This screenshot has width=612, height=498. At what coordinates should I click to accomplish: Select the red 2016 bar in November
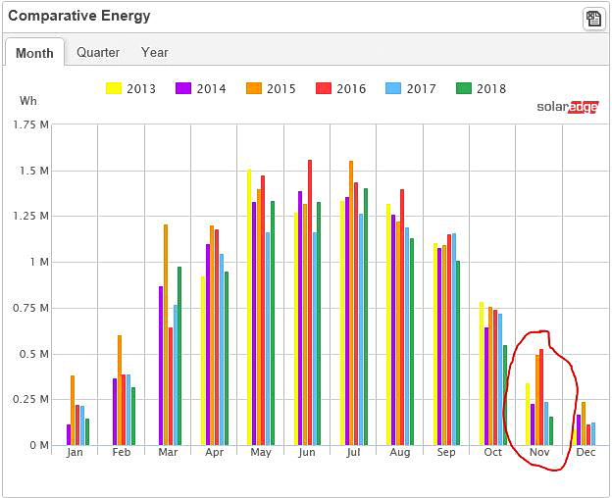point(541,397)
